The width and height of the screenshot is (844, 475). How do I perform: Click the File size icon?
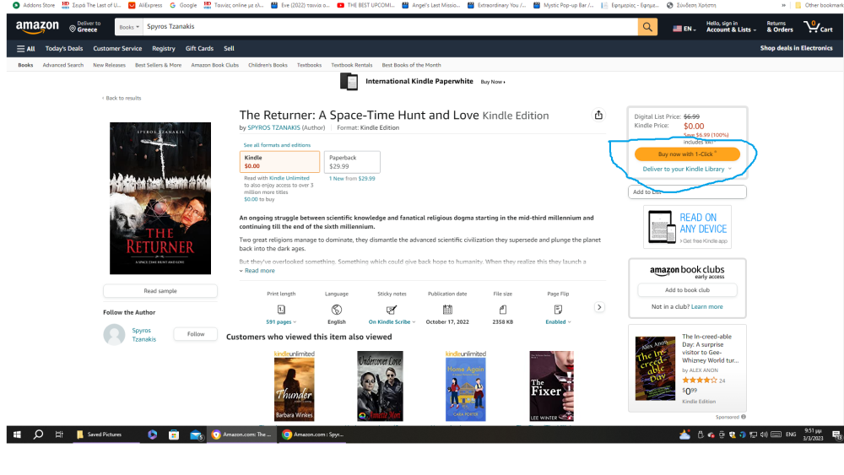[503, 310]
